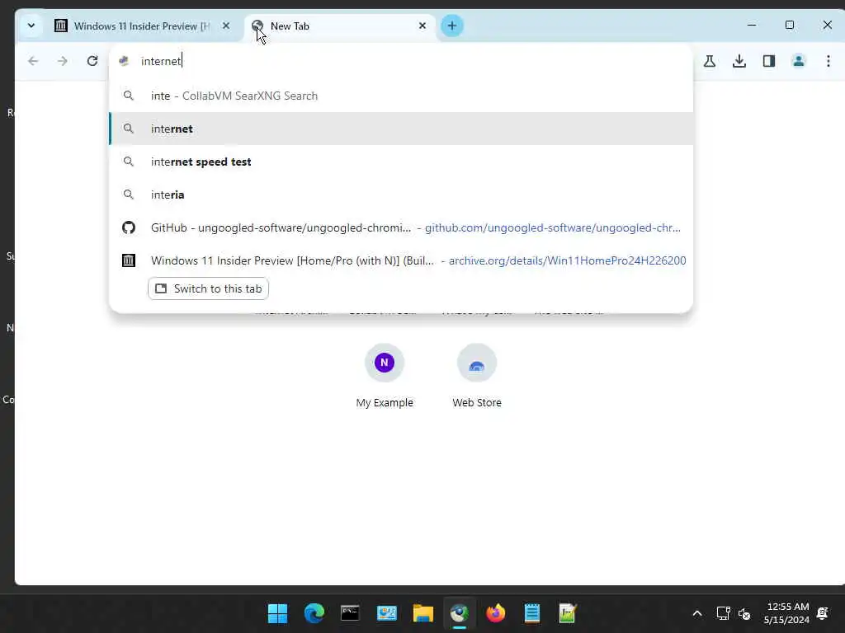Viewport: 845px width, 633px height.
Task: Open the Control Panel taskbar icon
Action: tap(386, 613)
